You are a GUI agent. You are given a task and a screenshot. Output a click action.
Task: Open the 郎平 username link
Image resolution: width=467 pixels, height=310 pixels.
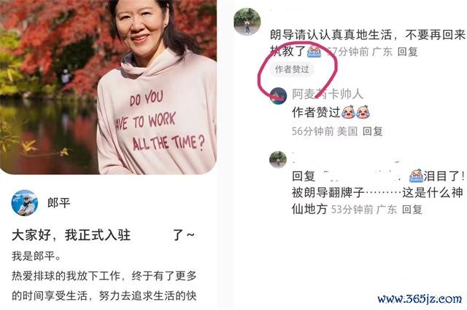(x=58, y=203)
